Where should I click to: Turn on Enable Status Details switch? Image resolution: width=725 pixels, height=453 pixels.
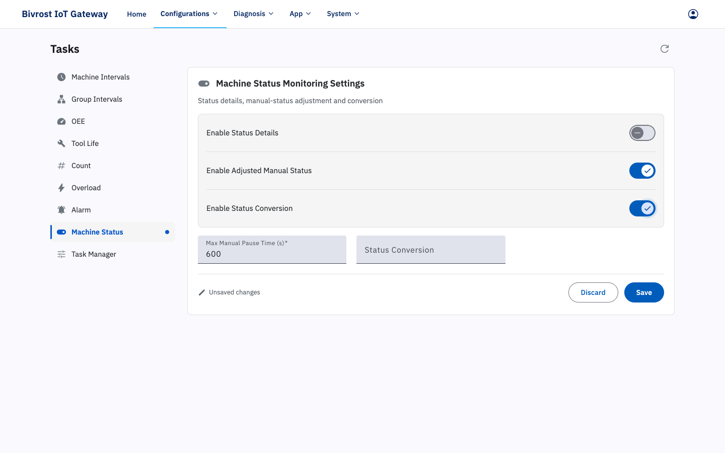click(642, 133)
